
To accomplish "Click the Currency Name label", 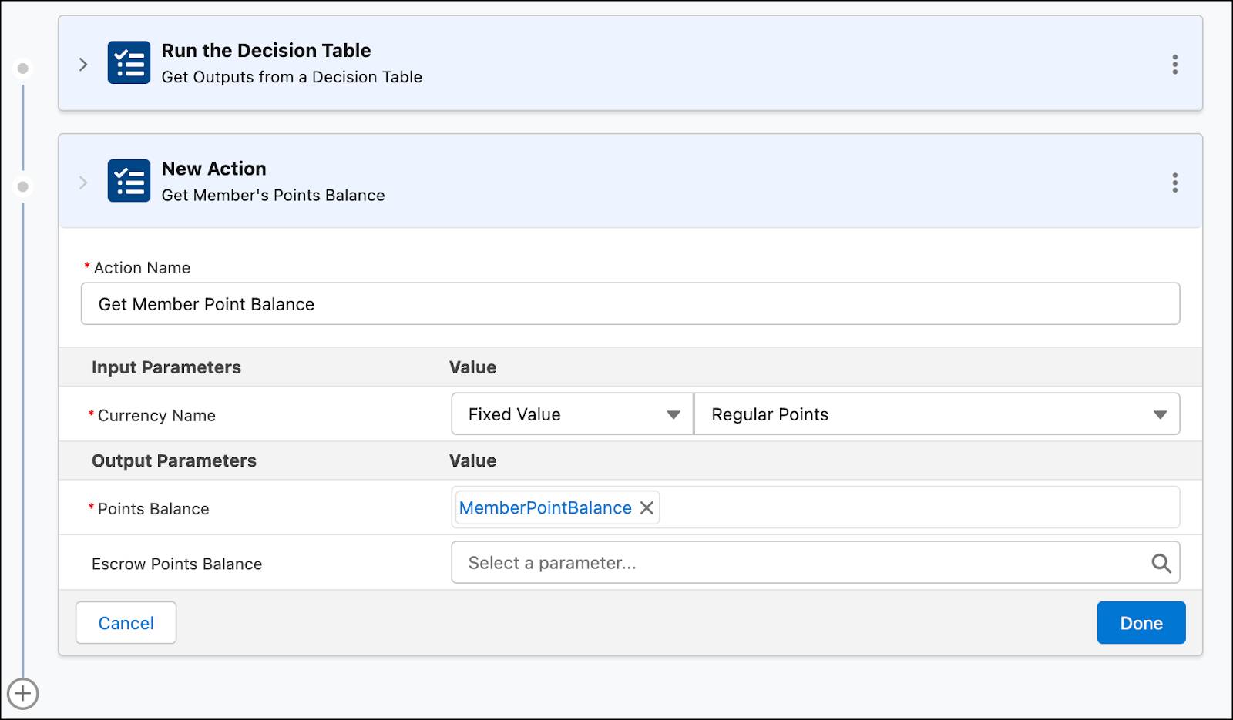I will click(156, 416).
